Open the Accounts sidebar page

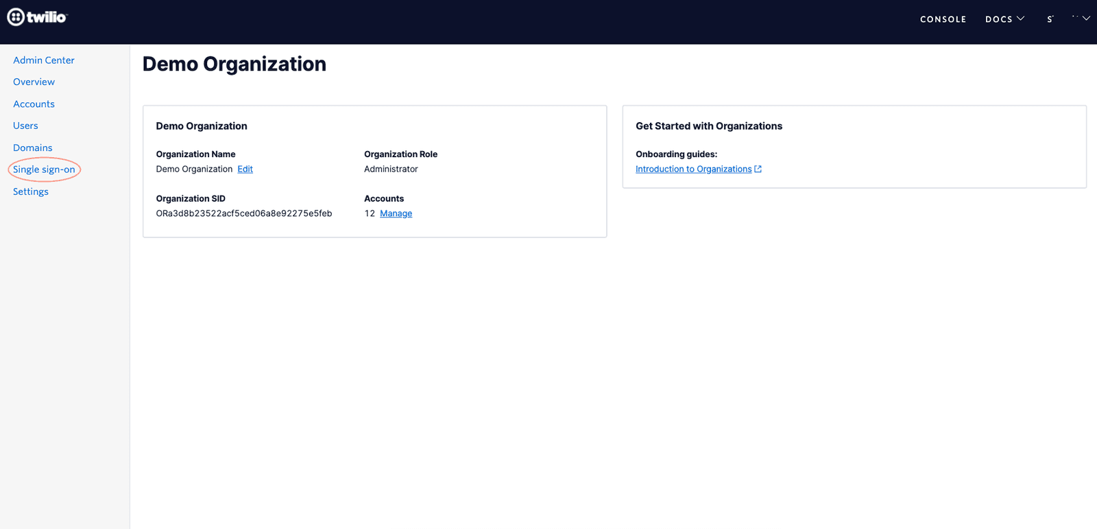coord(34,104)
